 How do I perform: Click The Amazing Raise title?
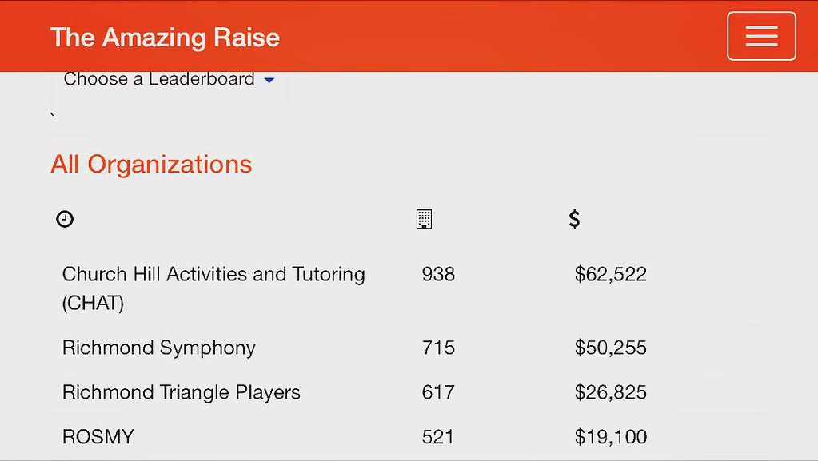tap(165, 37)
